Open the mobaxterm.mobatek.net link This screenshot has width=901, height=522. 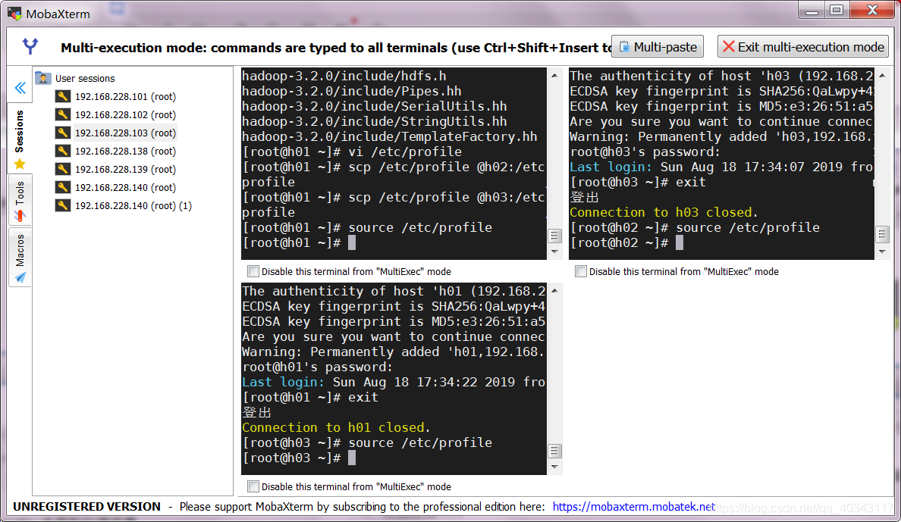(634, 507)
